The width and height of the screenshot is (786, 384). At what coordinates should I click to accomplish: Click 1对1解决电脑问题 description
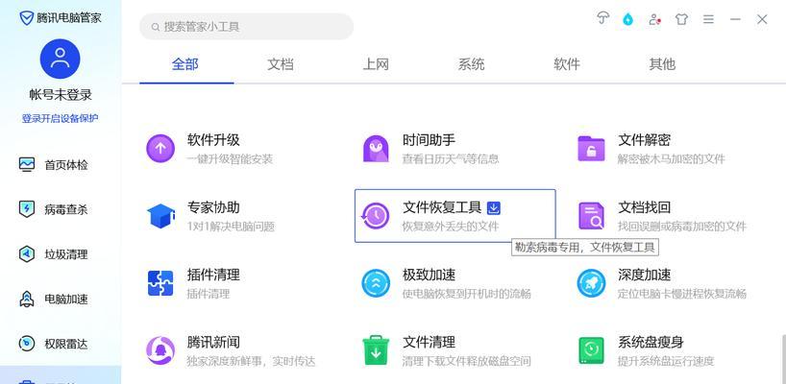231,227
